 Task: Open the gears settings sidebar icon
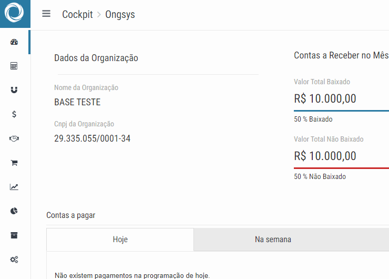click(14, 260)
